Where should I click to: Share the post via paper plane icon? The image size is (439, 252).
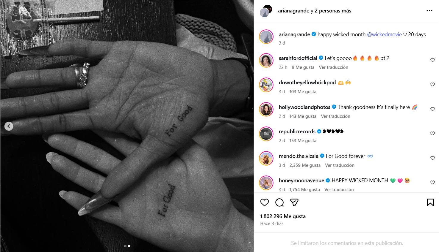[x=294, y=202]
